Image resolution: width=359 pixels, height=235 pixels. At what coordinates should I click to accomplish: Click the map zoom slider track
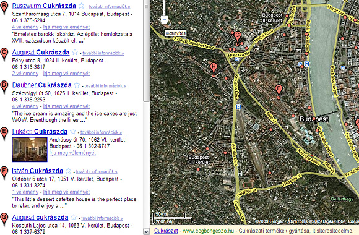[164, 7]
